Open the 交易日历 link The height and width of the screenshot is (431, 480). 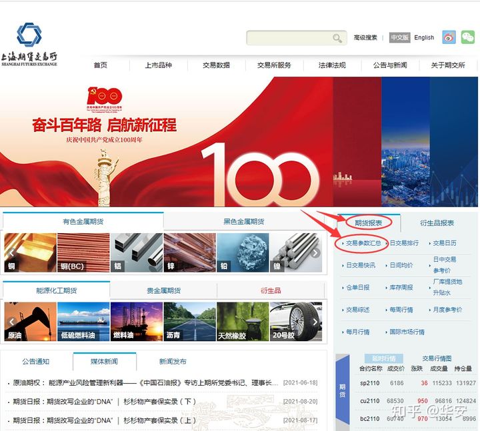[445, 243]
